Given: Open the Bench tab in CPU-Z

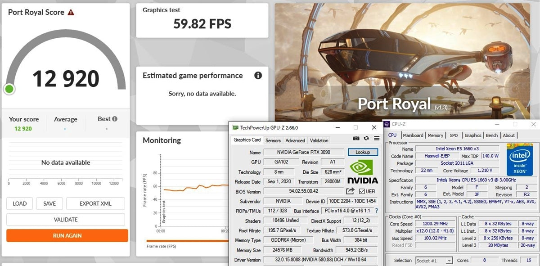Looking at the screenshot, I should tap(491, 135).
